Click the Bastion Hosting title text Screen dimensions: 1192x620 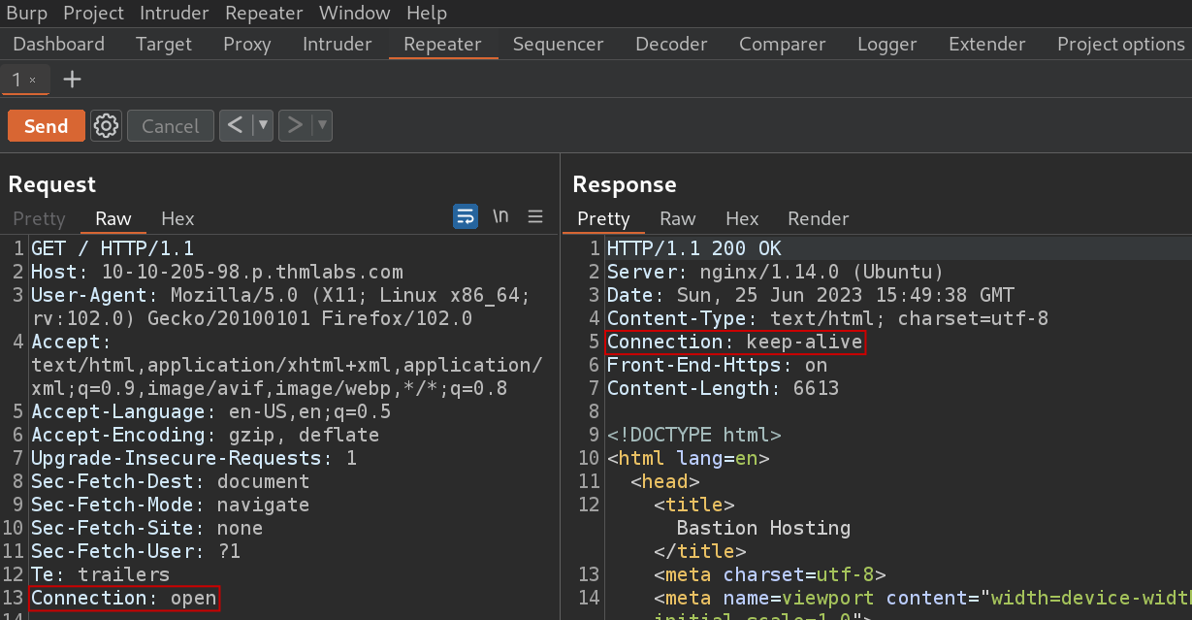[x=763, y=528]
